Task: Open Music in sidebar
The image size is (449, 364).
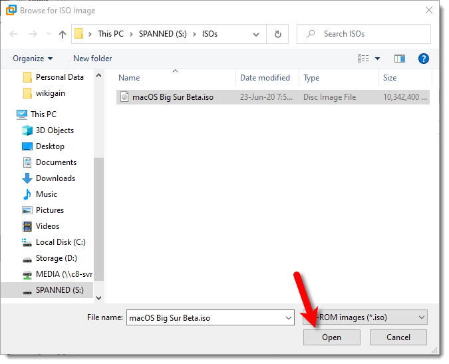Action: click(47, 194)
